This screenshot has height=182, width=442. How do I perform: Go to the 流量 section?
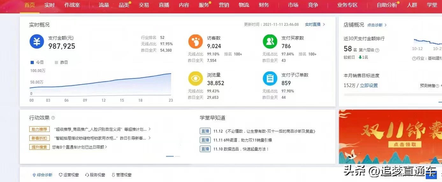point(104,5)
